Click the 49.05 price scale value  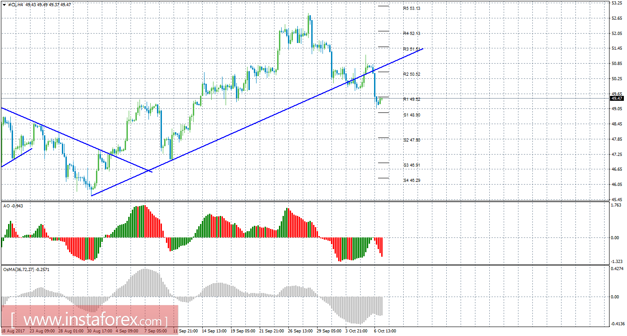(x=617, y=108)
